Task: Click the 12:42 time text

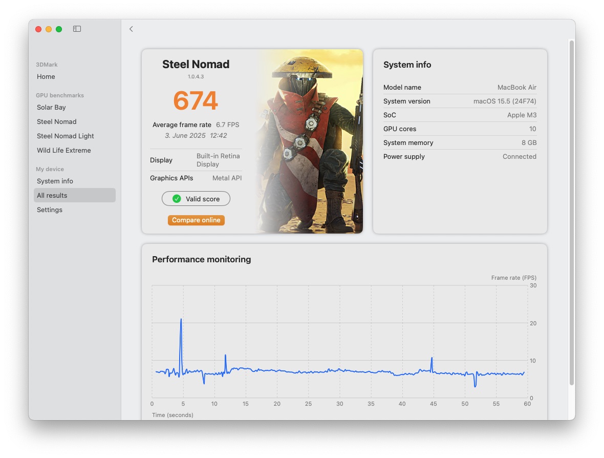Action: [219, 136]
